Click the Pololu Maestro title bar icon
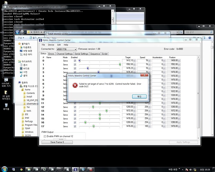The height and width of the screenshot is (172, 215). pos(41,40)
